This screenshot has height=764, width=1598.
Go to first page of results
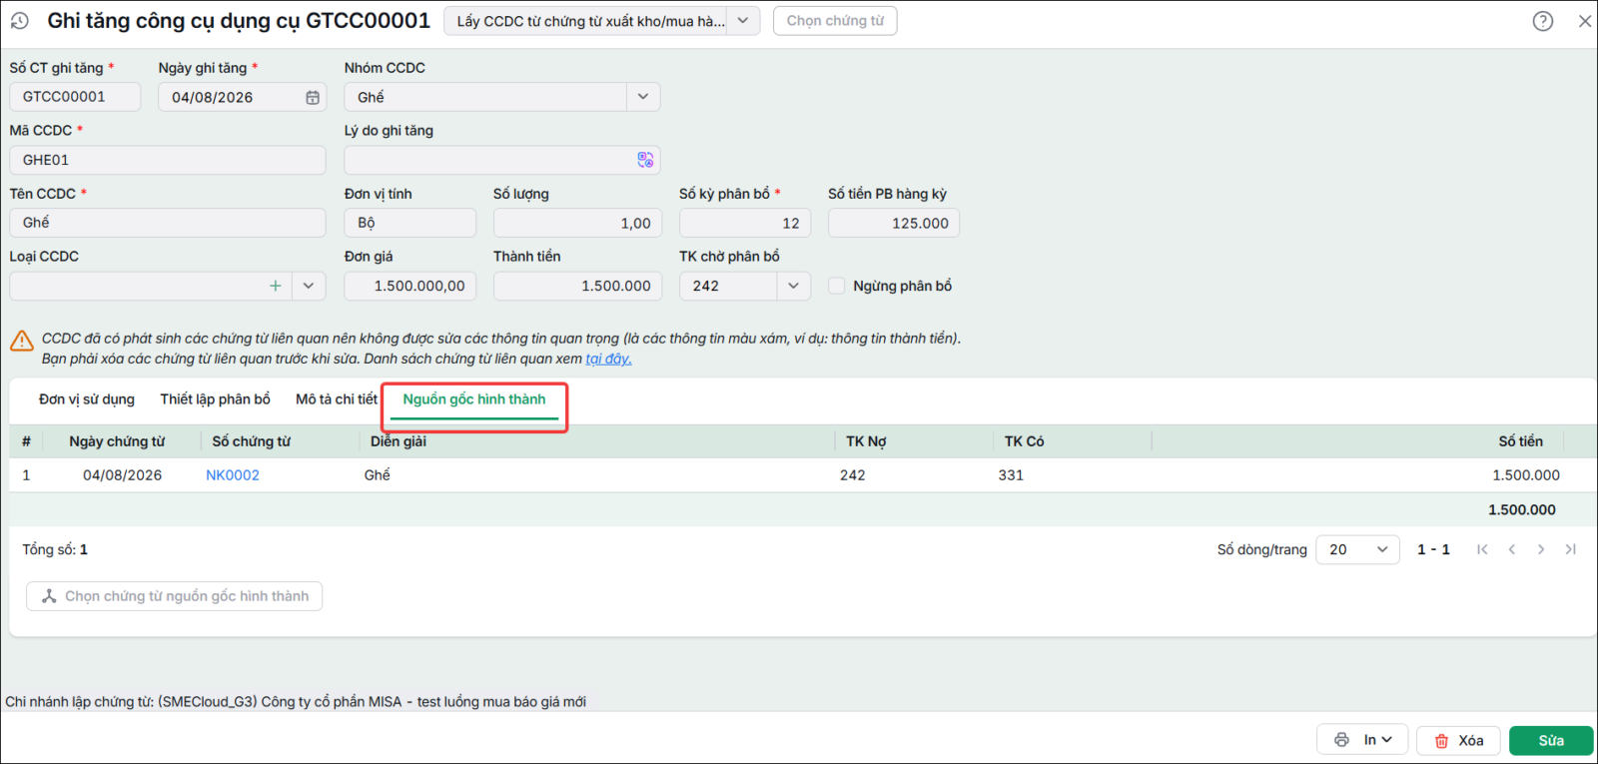pos(1482,549)
